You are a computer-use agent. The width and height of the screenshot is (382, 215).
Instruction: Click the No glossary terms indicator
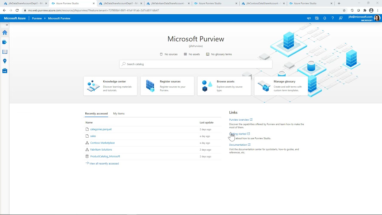(219, 54)
